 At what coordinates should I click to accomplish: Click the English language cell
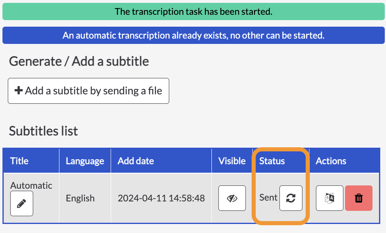coord(80,198)
